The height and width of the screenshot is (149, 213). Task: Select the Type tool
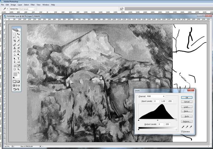(18, 58)
